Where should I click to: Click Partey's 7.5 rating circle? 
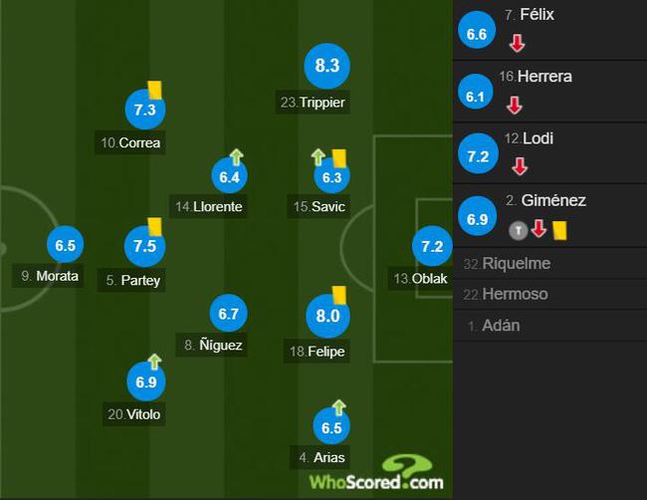coord(145,246)
